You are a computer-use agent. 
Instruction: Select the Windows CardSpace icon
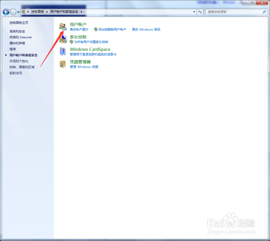[x=63, y=51]
